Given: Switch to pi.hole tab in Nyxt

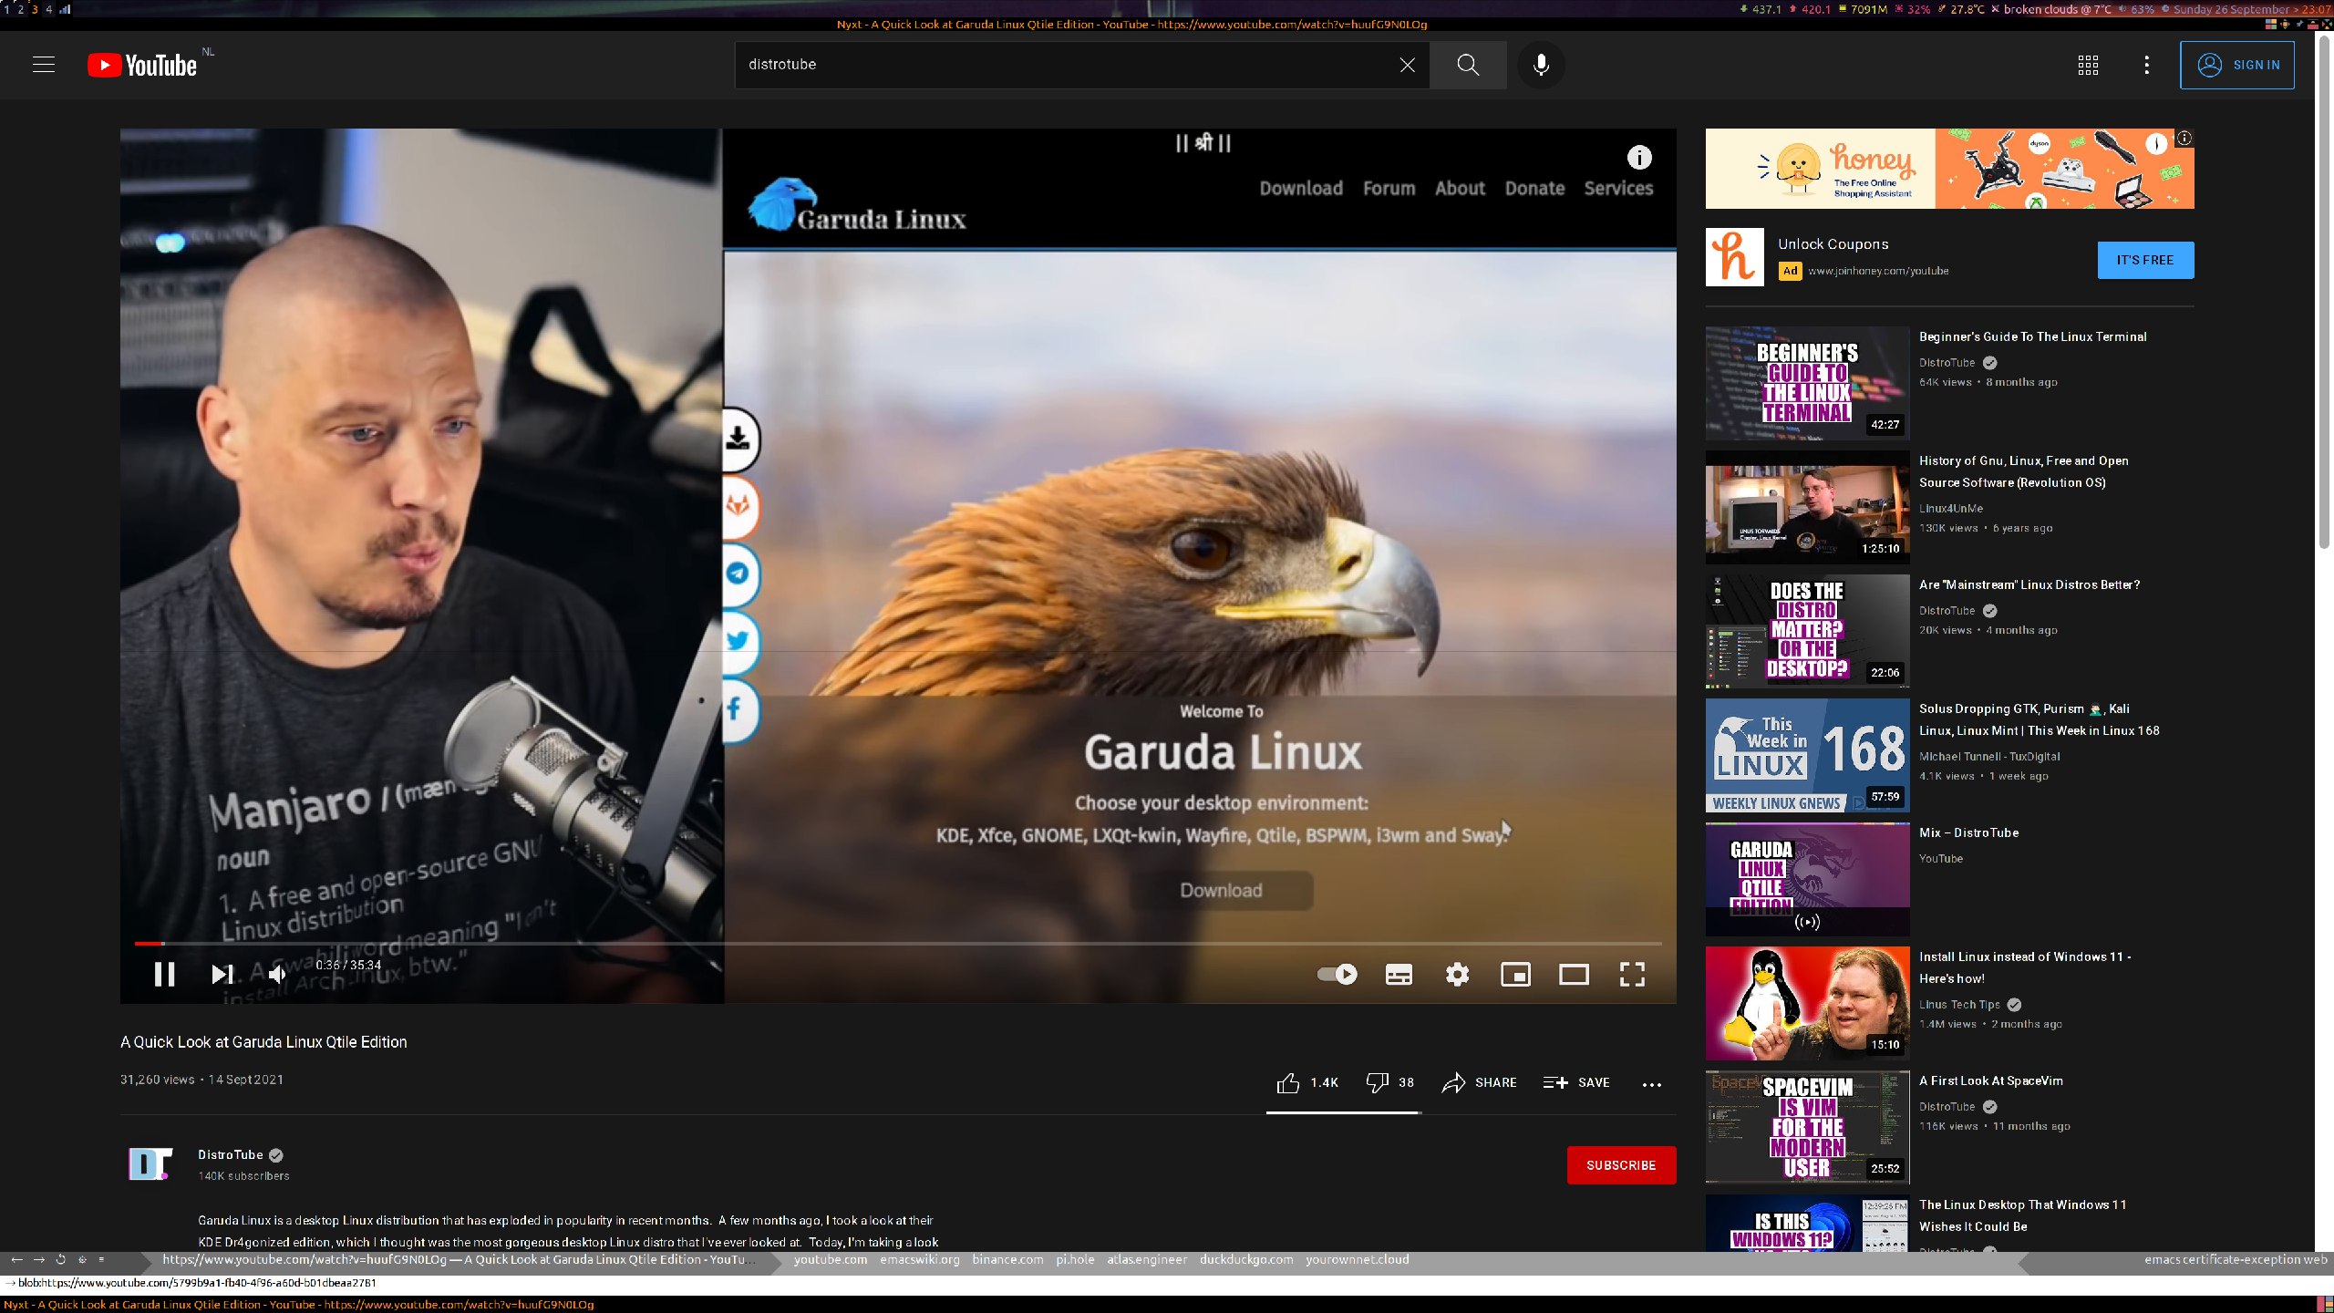Looking at the screenshot, I should [1075, 1259].
